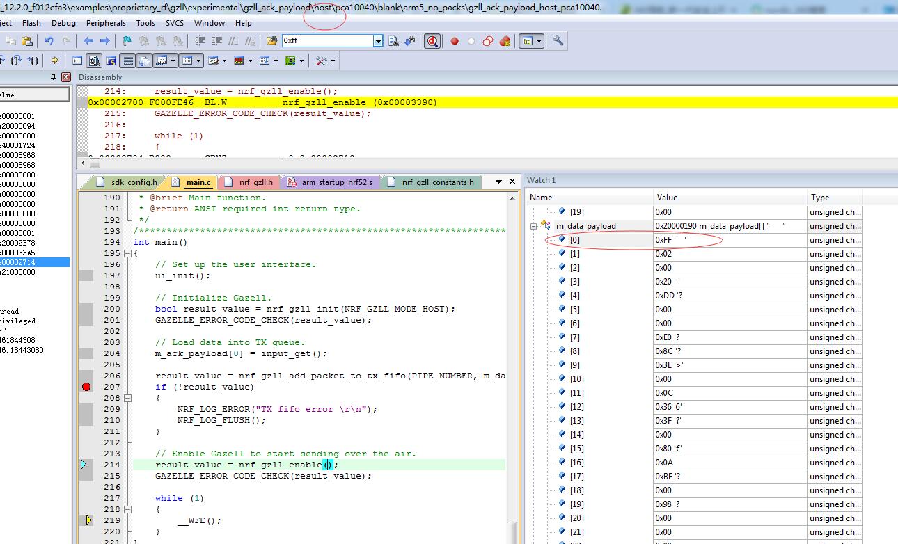This screenshot has height=544, width=898.
Task: Open Configuration with the wrench icon
Action: click(x=558, y=41)
